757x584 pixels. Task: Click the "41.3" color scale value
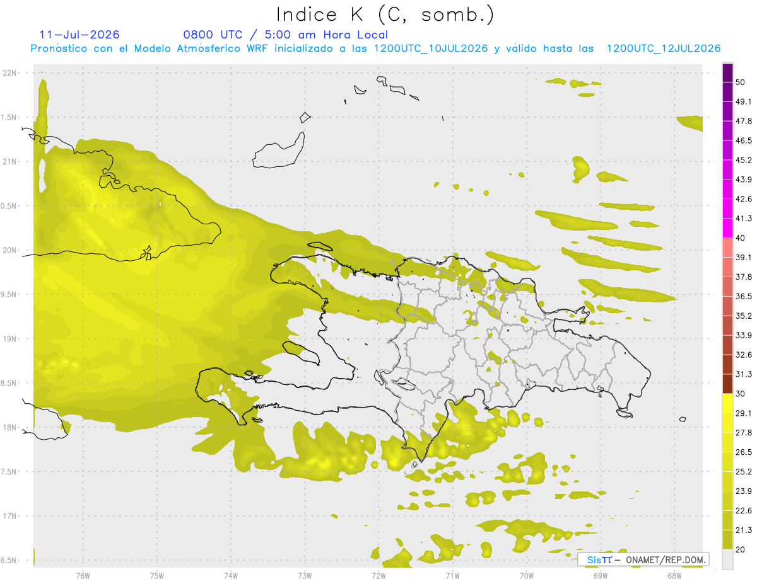pos(744,219)
